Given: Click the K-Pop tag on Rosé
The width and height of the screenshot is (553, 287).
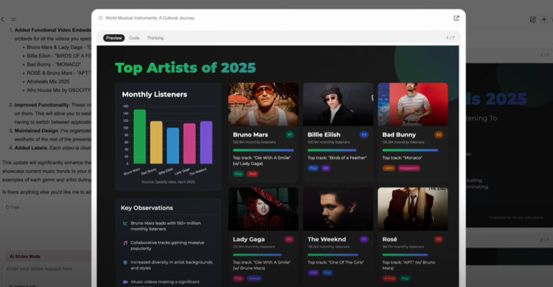Looking at the screenshot, I should point(390,278).
